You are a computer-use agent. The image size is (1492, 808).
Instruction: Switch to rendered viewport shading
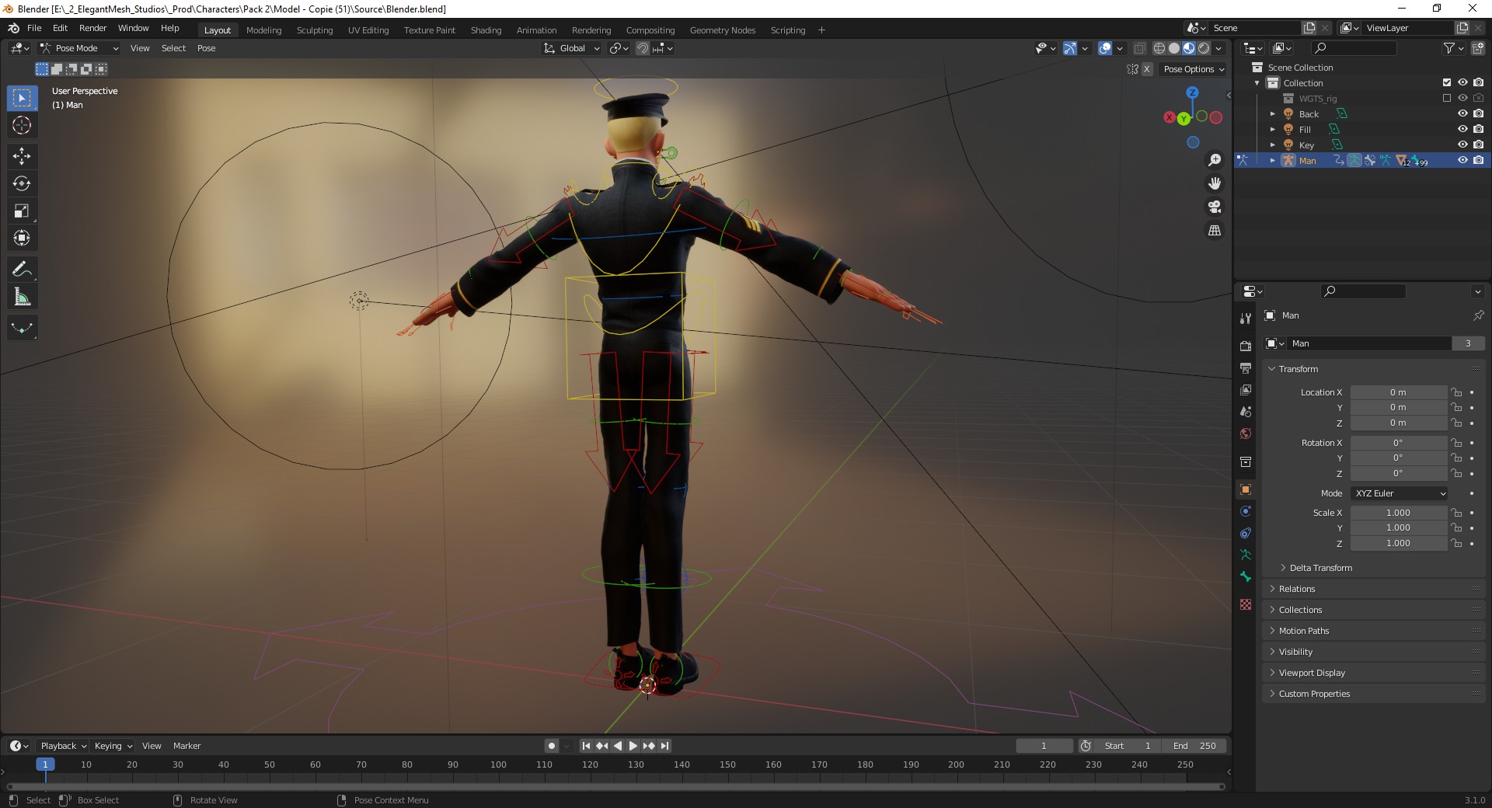click(1204, 48)
